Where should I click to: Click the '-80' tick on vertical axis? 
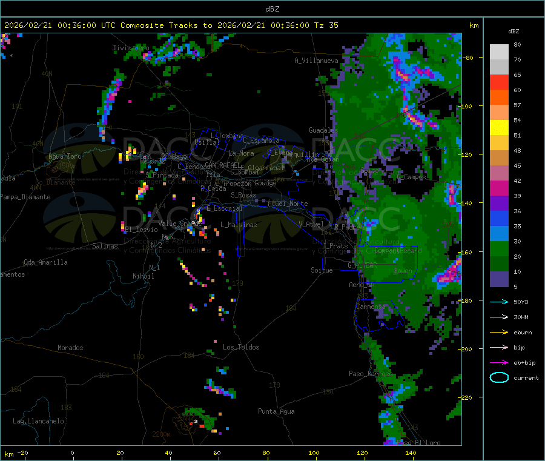coord(467,58)
